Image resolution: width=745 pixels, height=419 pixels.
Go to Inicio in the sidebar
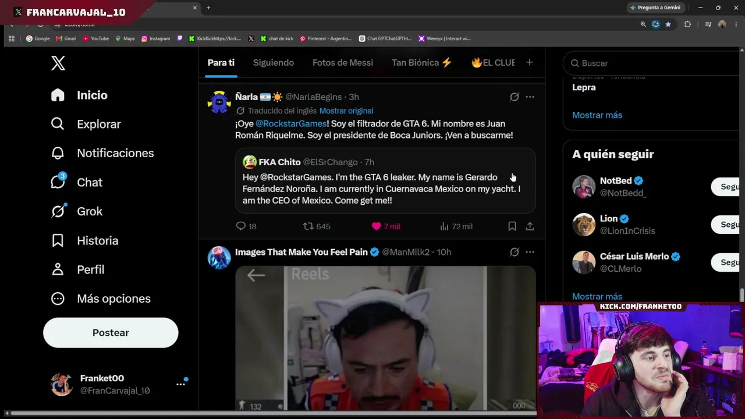coord(79,95)
